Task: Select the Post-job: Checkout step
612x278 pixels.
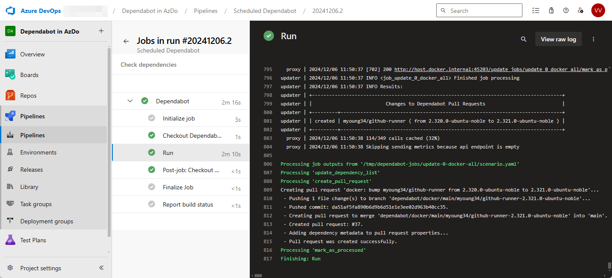Action: (181, 170)
